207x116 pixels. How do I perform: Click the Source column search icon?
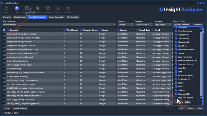tap(100, 30)
